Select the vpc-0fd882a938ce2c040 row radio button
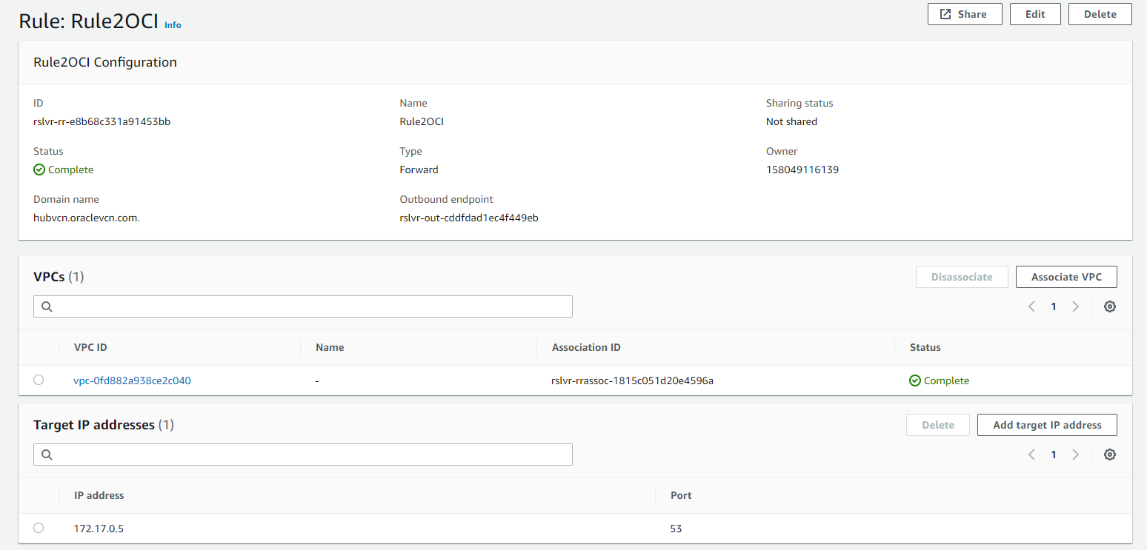 [x=39, y=380]
